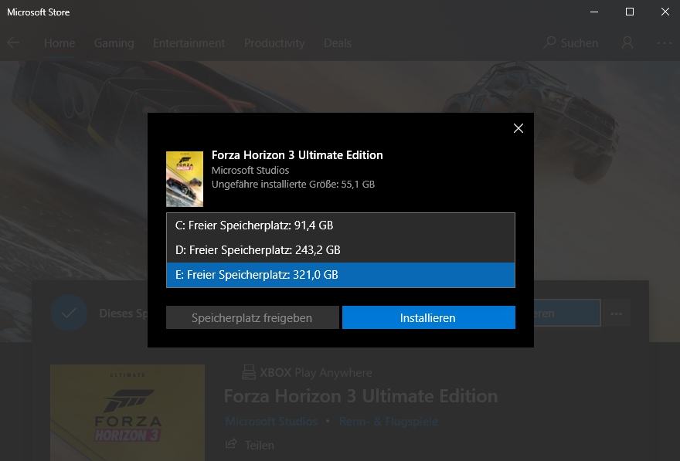The image size is (680, 461).
Task: Go back with the back arrow
Action: pyautogui.click(x=13, y=42)
